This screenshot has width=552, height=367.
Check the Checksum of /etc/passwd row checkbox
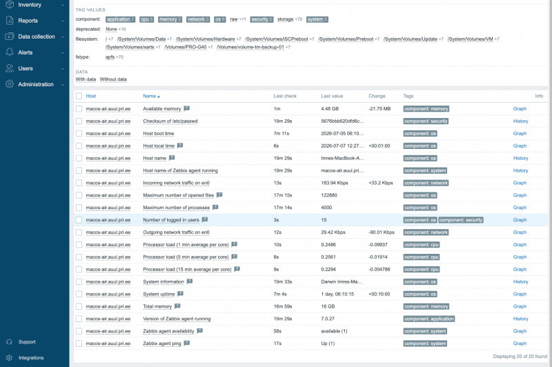79,121
